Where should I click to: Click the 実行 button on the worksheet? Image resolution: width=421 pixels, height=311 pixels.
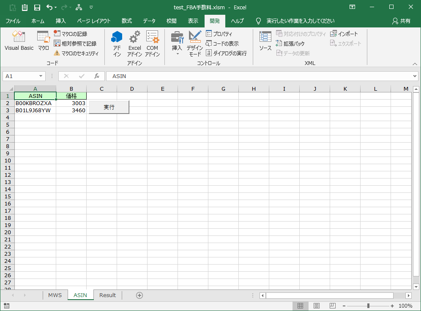tap(109, 107)
